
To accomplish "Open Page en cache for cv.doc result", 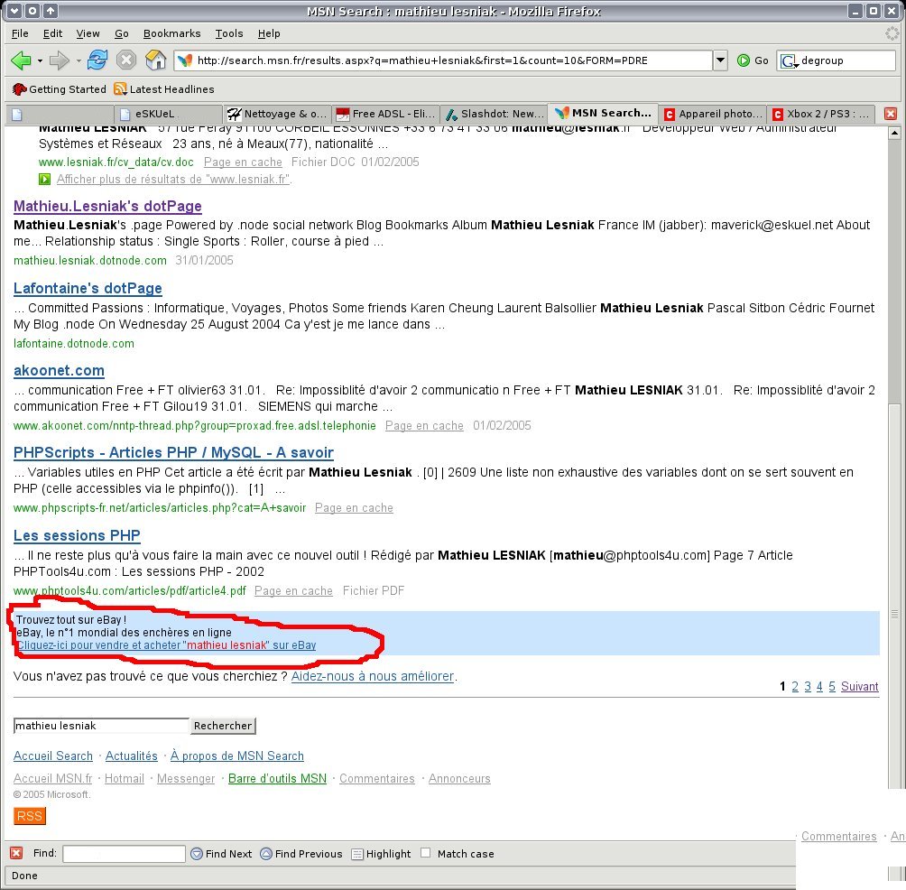I will (243, 162).
